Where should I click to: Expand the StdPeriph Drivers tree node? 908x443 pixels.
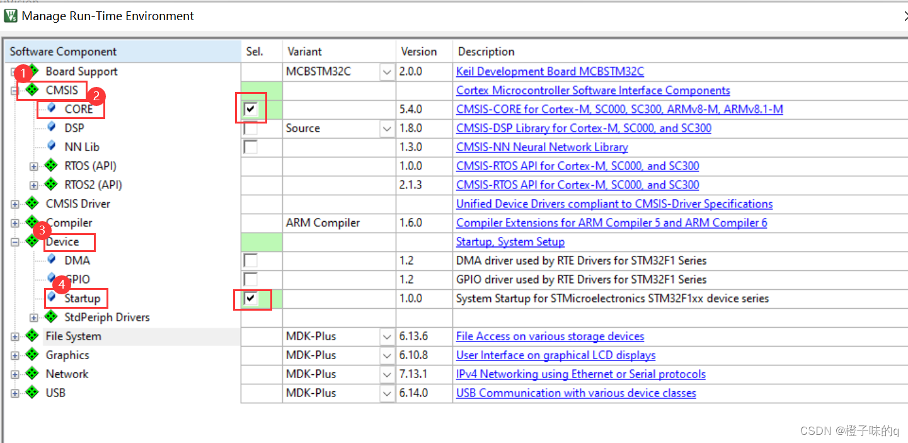click(33, 318)
